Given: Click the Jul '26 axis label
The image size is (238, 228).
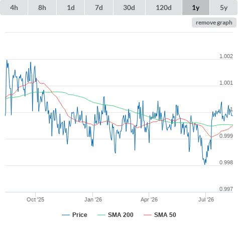Looking at the screenshot, I should tap(206, 199).
